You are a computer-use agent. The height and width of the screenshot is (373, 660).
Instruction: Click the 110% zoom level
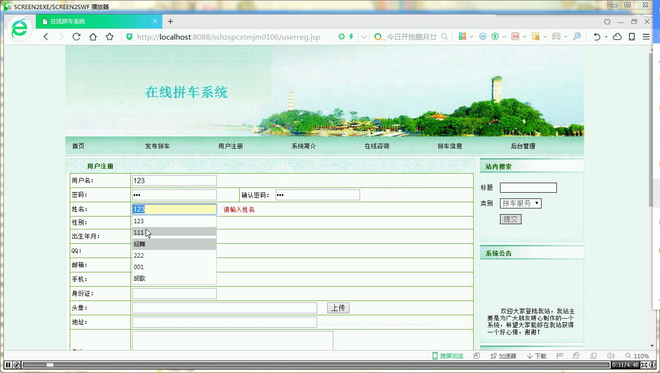point(637,356)
